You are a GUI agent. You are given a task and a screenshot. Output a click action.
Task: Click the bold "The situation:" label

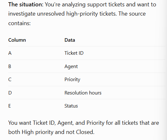click(x=26, y=4)
